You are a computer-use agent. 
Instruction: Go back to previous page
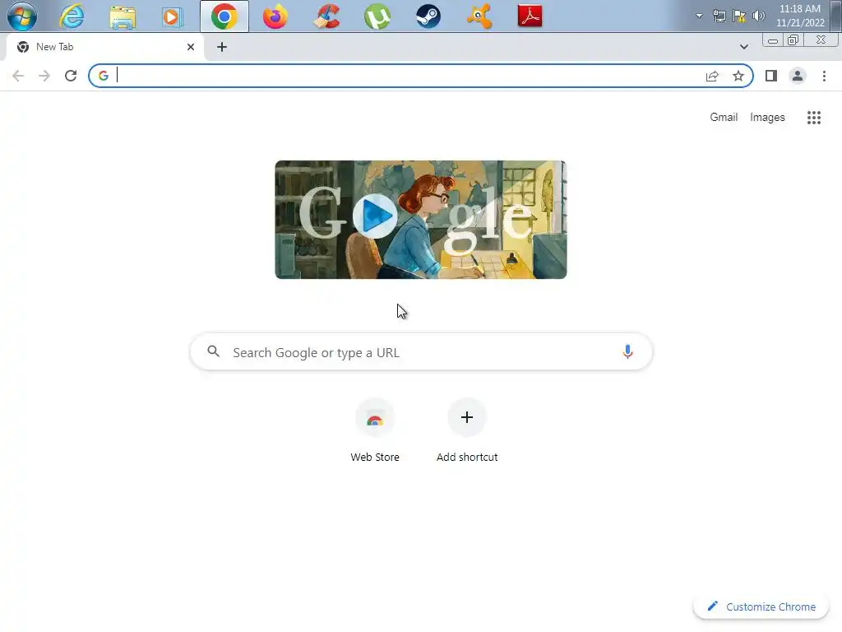click(x=18, y=76)
